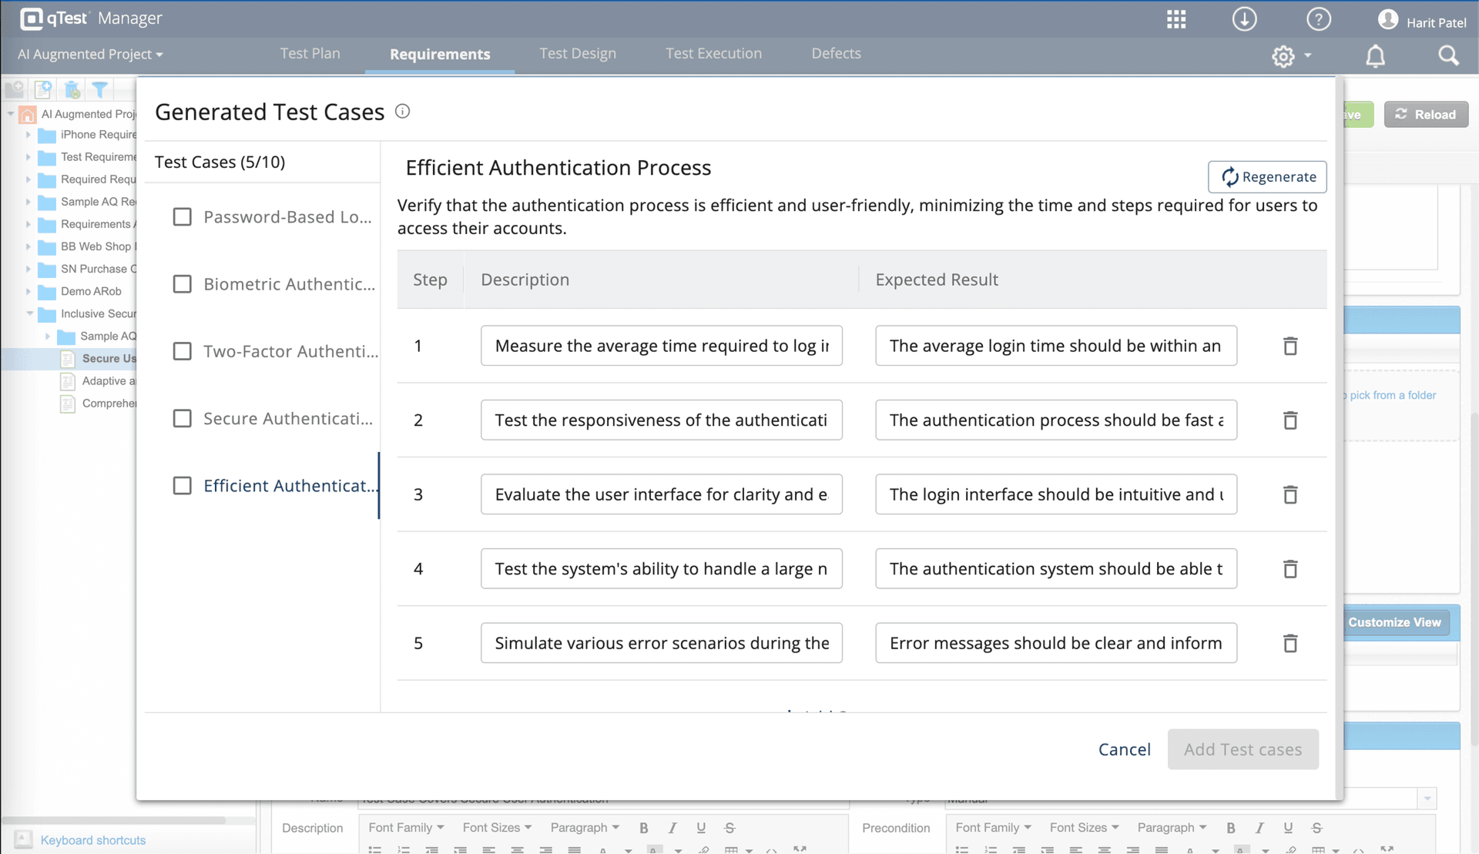This screenshot has width=1479, height=854.
Task: Switch to the Test Execution tab
Action: 713,53
